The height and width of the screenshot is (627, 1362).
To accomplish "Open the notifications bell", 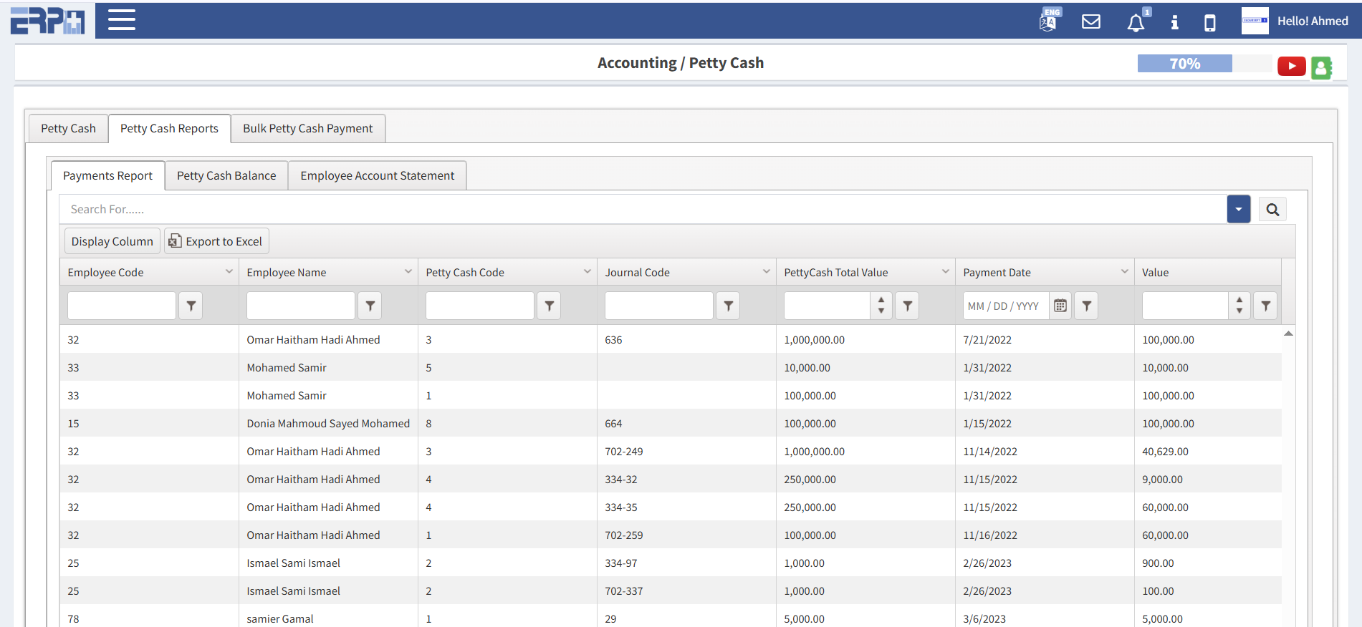I will coord(1136,22).
